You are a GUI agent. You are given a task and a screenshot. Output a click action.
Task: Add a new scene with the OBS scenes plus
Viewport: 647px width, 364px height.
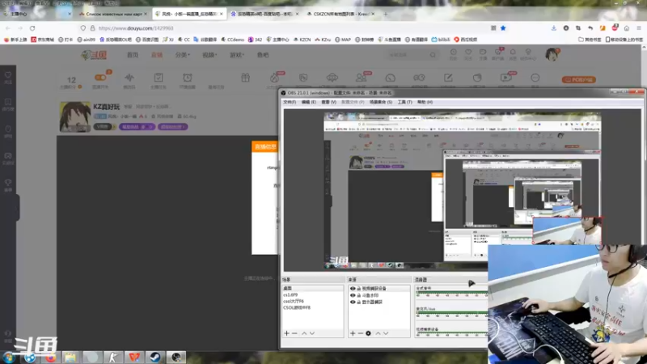point(287,333)
